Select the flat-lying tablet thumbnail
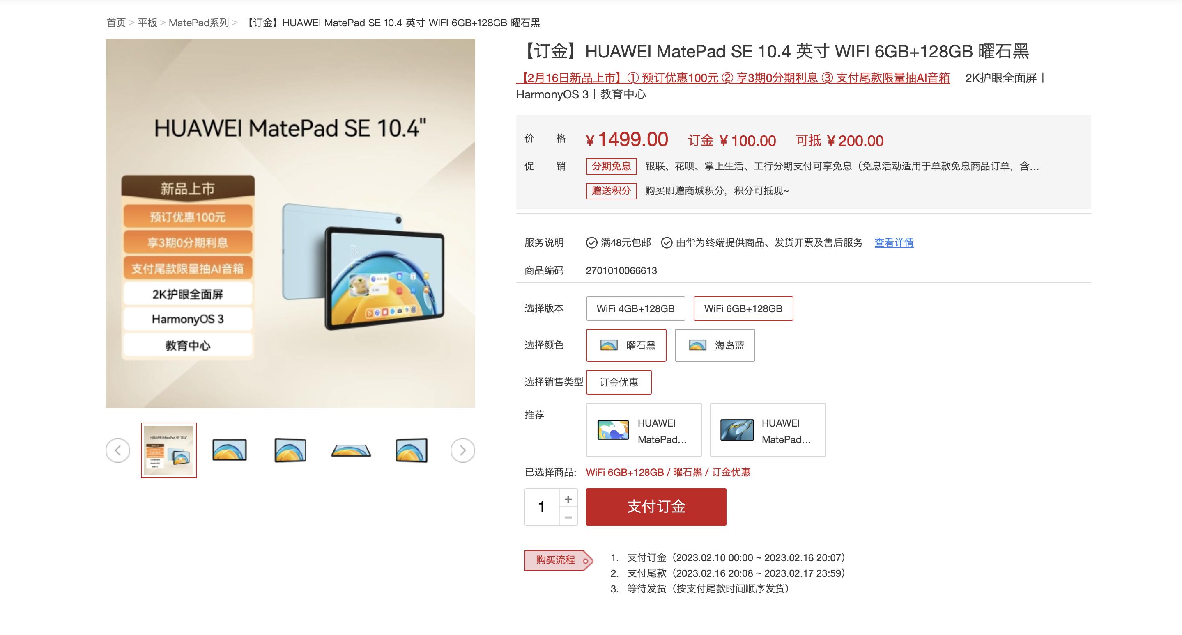 pos(351,450)
